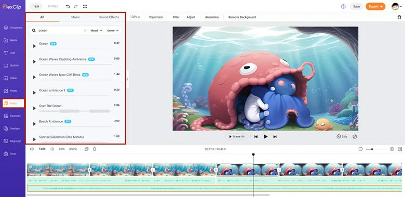Click the Save button
Screen dimensions: 405x197
[356, 6]
